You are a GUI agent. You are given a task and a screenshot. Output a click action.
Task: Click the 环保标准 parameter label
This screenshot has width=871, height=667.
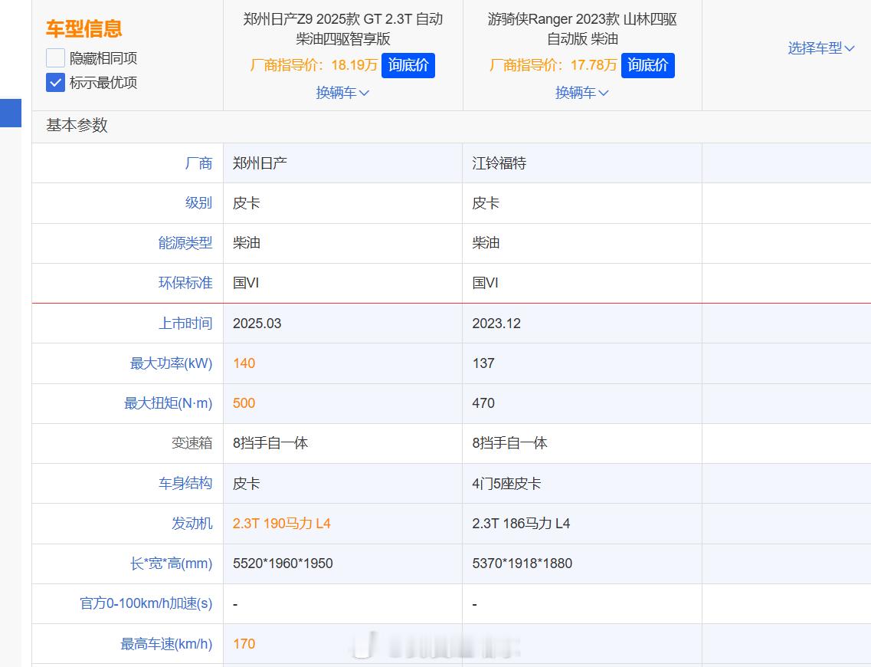[x=185, y=284]
